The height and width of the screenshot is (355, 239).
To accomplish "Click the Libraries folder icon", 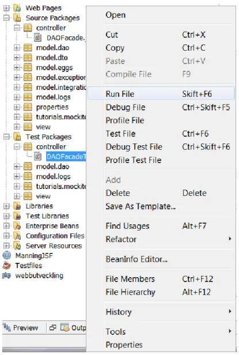I will tap(17, 206).
